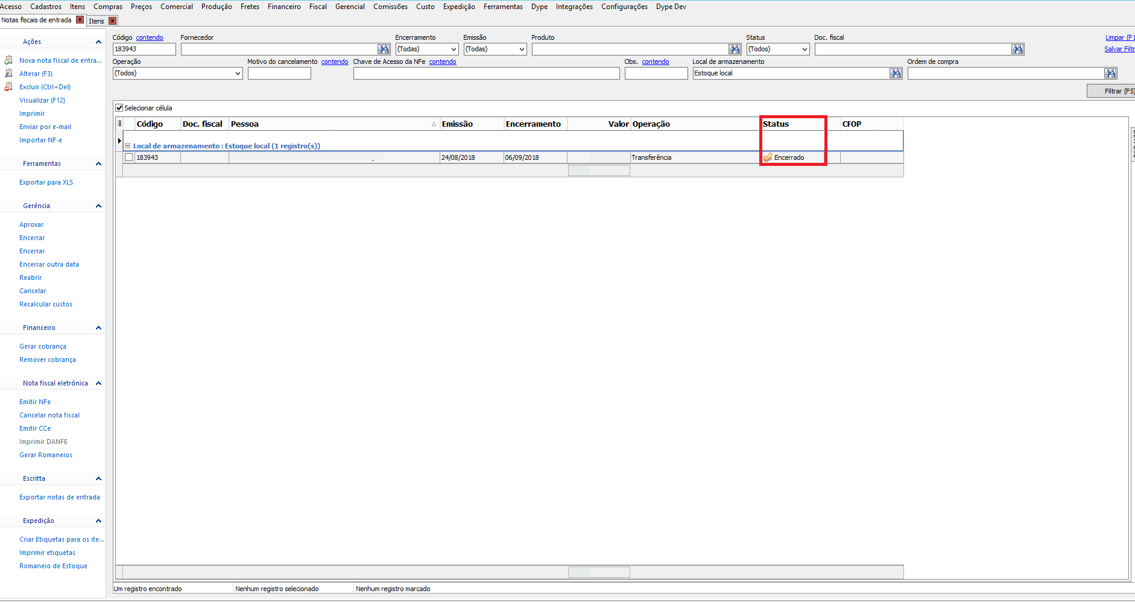The width and height of the screenshot is (1135, 602).
Task: Open the Operação filter dropdown
Action: point(238,74)
